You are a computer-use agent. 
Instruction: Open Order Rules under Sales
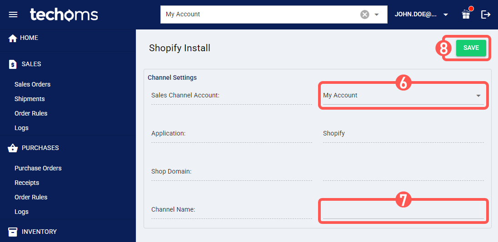pos(31,113)
